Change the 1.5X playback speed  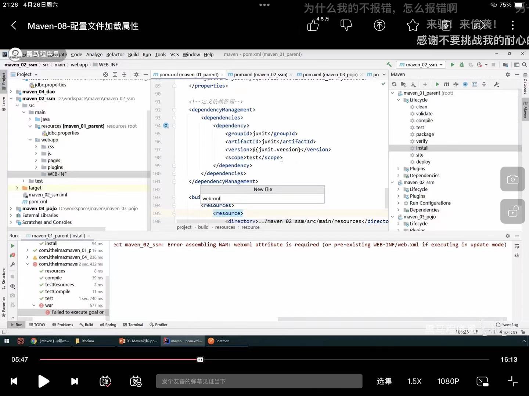tap(414, 381)
